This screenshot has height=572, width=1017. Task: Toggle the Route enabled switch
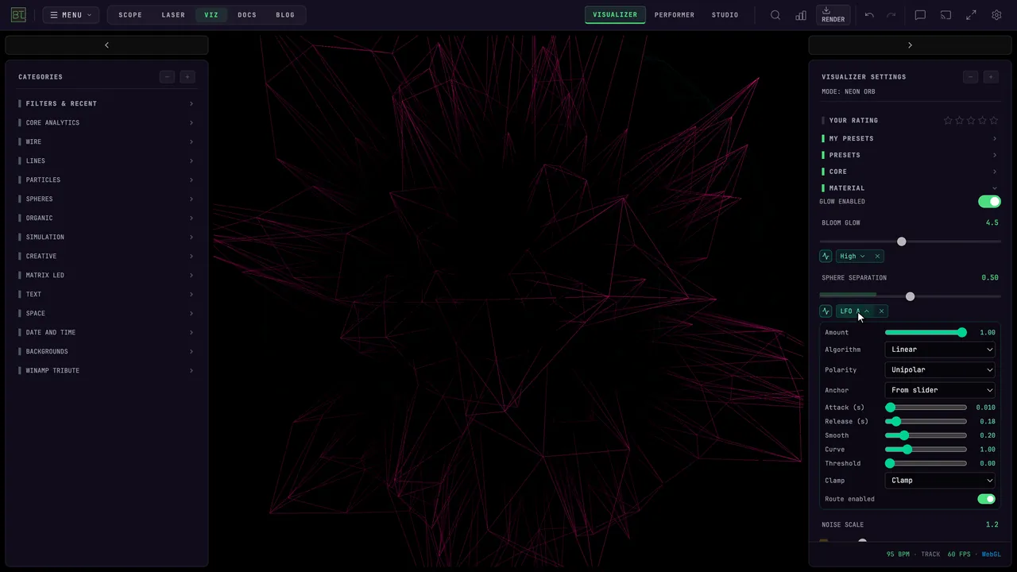986,499
